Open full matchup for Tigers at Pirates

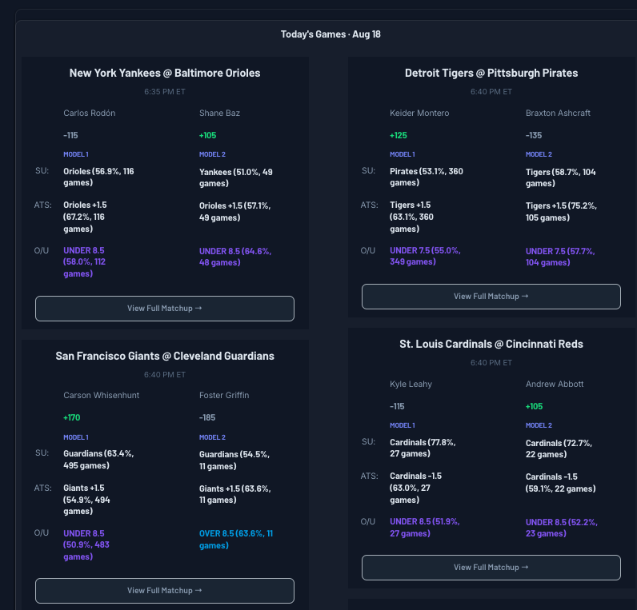491,297
